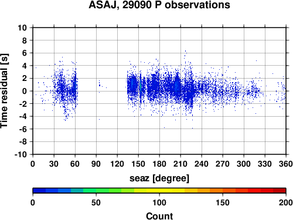Click the Count colorbar label
Screen dimensions: 293x220
(x=159, y=216)
